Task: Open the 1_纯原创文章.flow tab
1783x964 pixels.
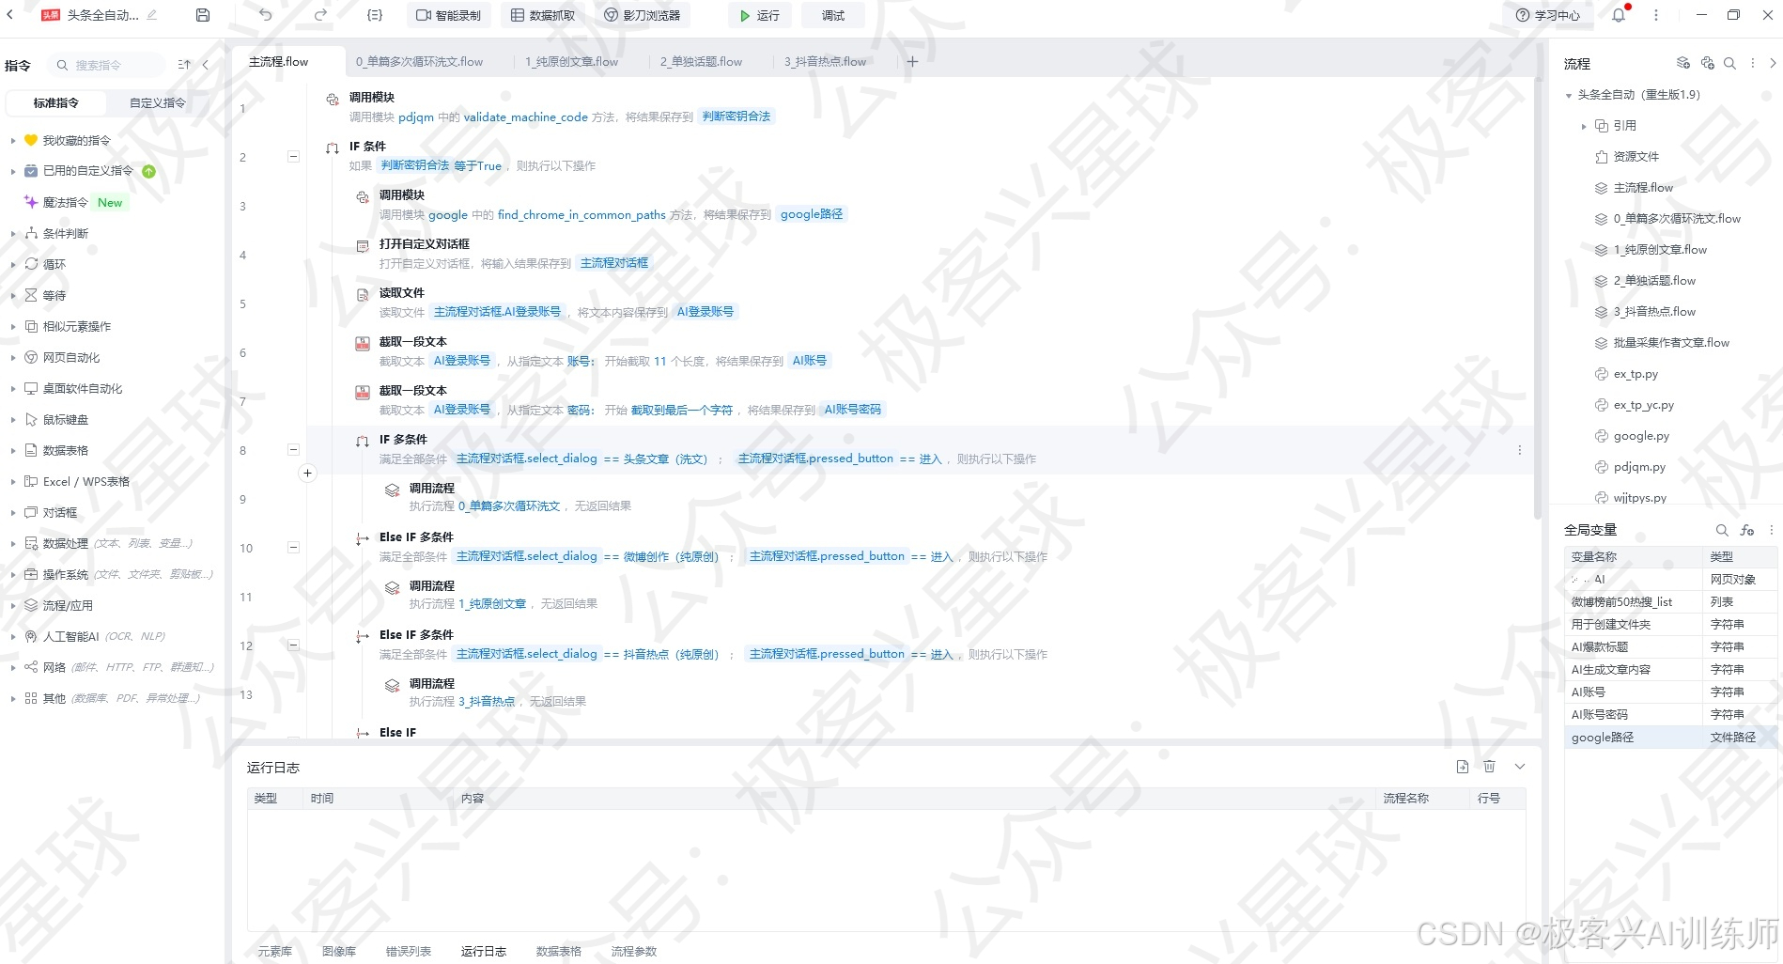Action: click(x=571, y=62)
